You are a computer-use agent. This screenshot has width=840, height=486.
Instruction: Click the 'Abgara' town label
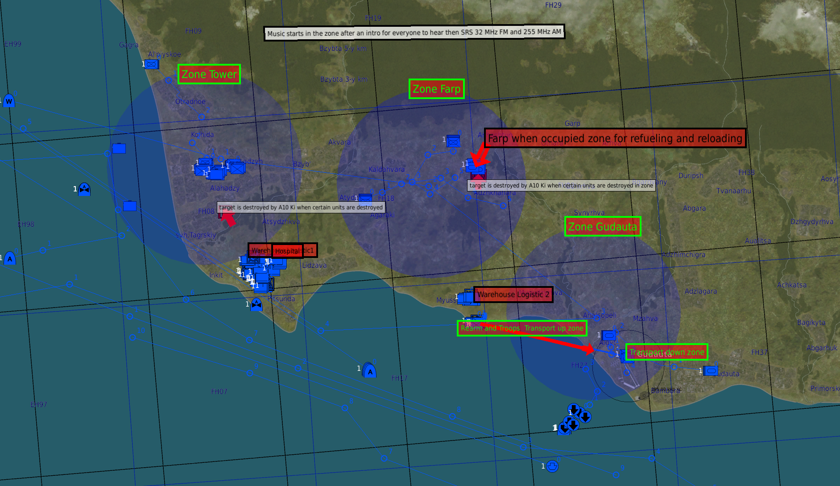pyautogui.click(x=694, y=208)
